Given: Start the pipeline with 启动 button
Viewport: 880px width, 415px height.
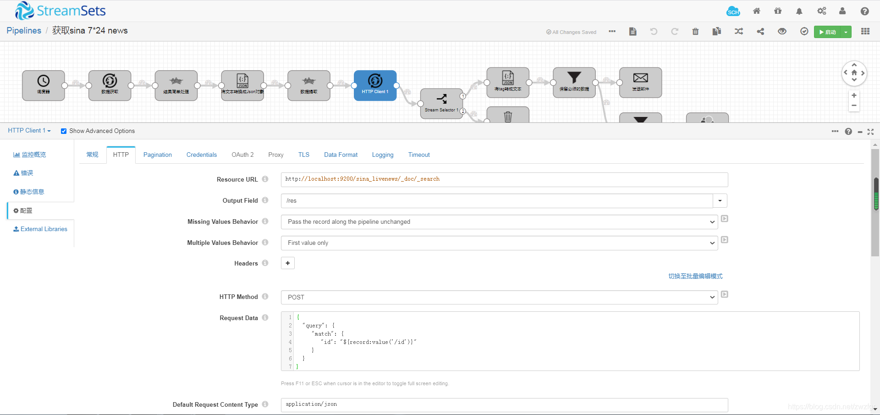Looking at the screenshot, I should [x=827, y=32].
